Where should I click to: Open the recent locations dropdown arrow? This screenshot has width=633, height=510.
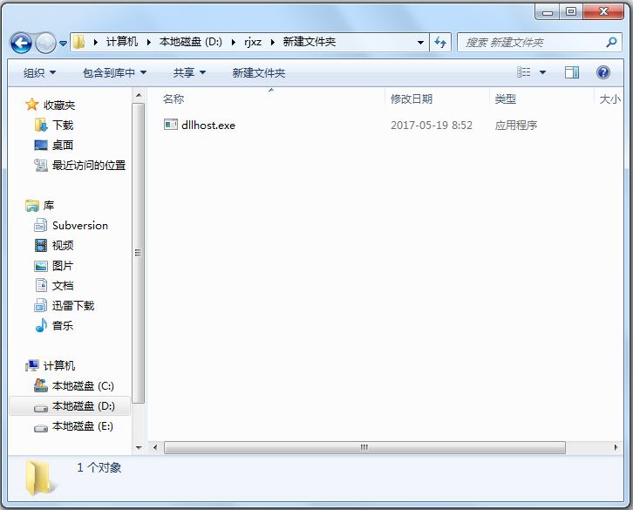click(63, 43)
